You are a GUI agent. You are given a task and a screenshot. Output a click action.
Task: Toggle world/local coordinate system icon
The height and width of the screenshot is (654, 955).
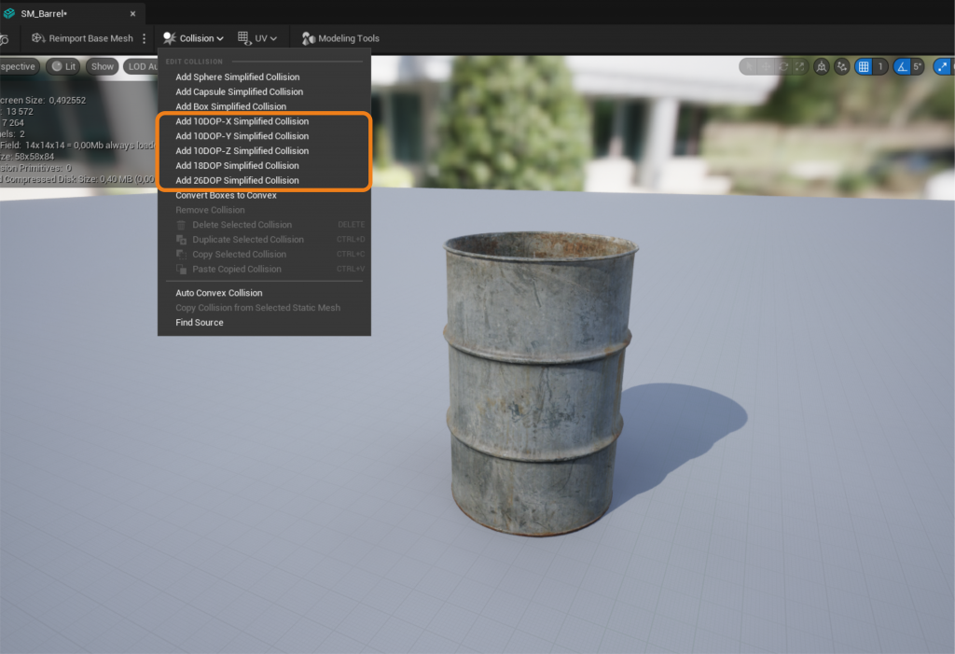822,66
